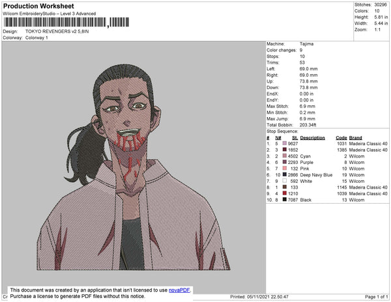Select the 'Stop Sequence:' label
The image size is (391, 302).
click(282, 131)
